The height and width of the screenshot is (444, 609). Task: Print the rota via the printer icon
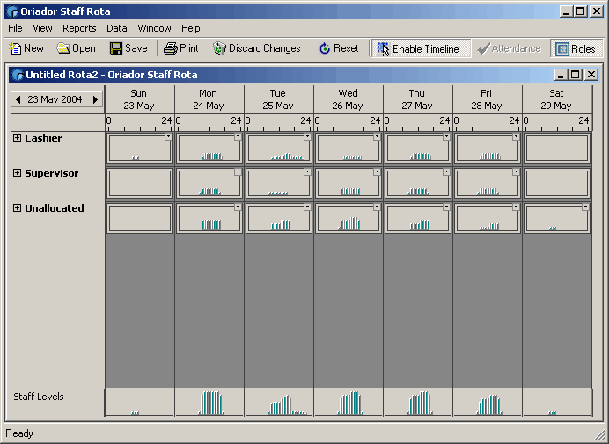171,48
